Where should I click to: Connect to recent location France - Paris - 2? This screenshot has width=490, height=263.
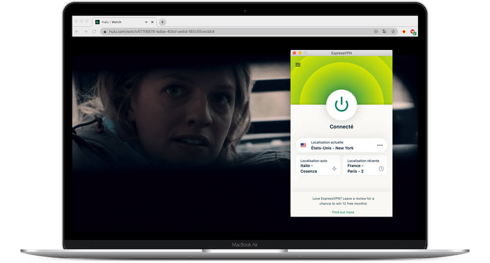pos(365,166)
